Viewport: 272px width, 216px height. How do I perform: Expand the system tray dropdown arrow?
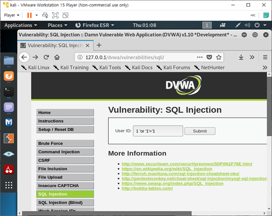pos(265,25)
